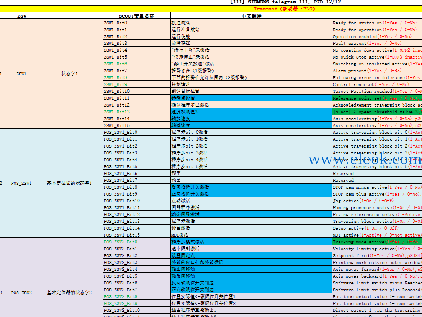
Task: Click the '中文翻译' column header
Action: pyautogui.click(x=251, y=16)
